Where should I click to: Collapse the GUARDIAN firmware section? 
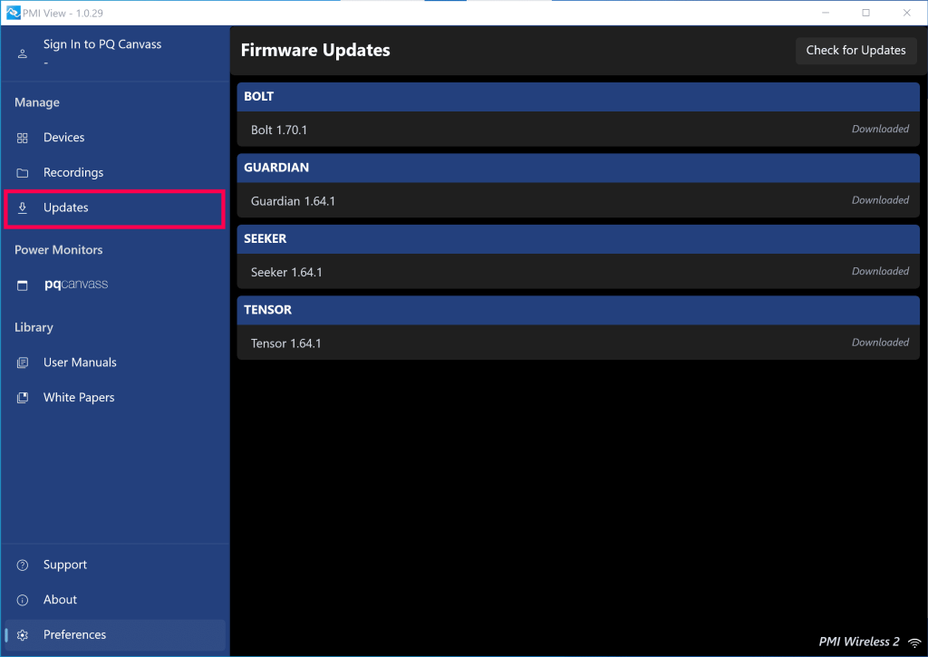click(578, 167)
